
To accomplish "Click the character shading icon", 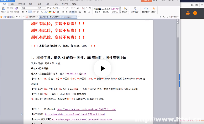I will 58,12.
